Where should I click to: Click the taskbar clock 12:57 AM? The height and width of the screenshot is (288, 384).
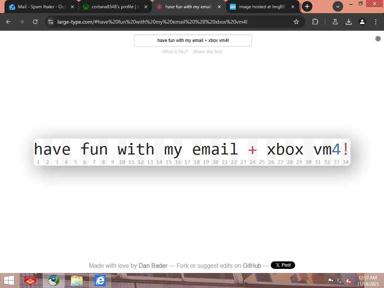tap(367, 278)
